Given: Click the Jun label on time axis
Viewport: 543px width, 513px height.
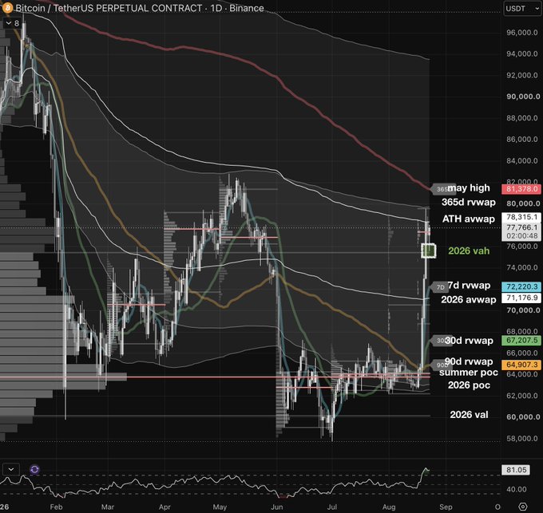Looking at the screenshot, I should pyautogui.click(x=277, y=507).
